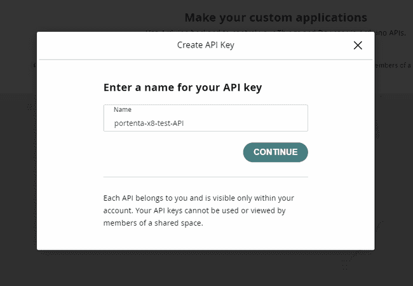Viewport: 413px width, 286px height.
Task: Close the Create API Key dialog
Action: 358,45
